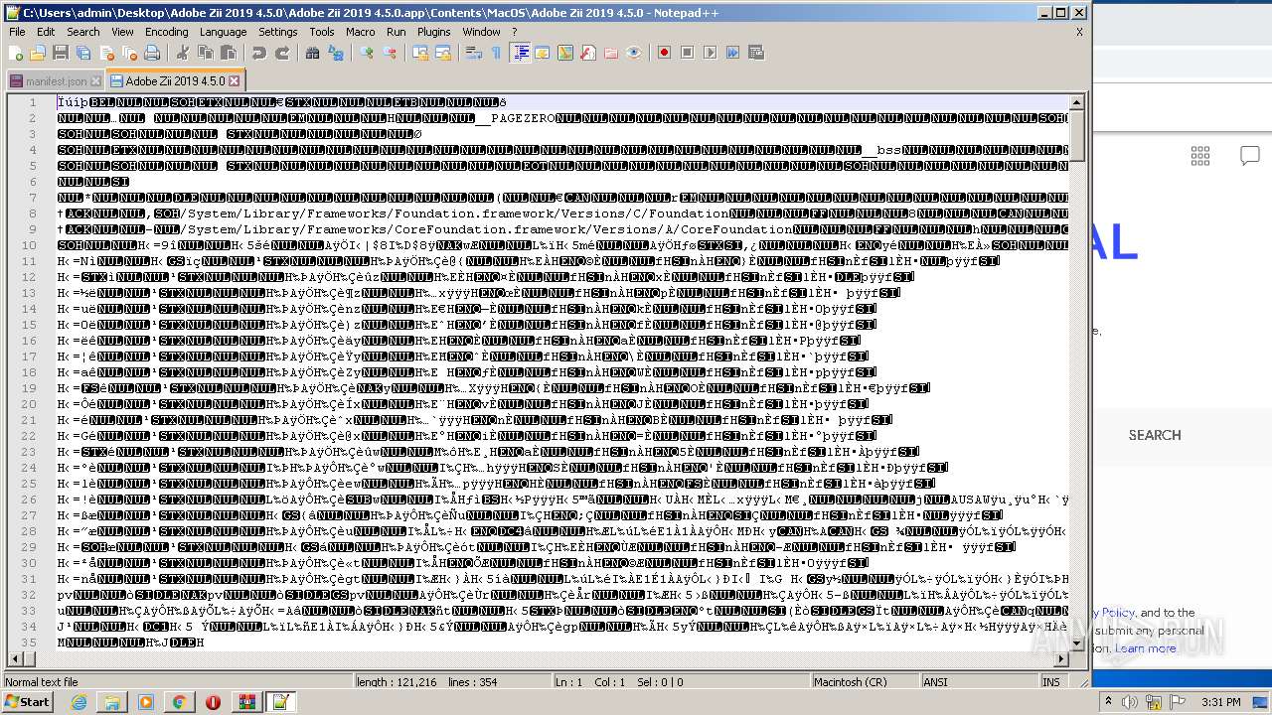Toggle the Monitoring eye icon
The image size is (1272, 715).
(634, 53)
